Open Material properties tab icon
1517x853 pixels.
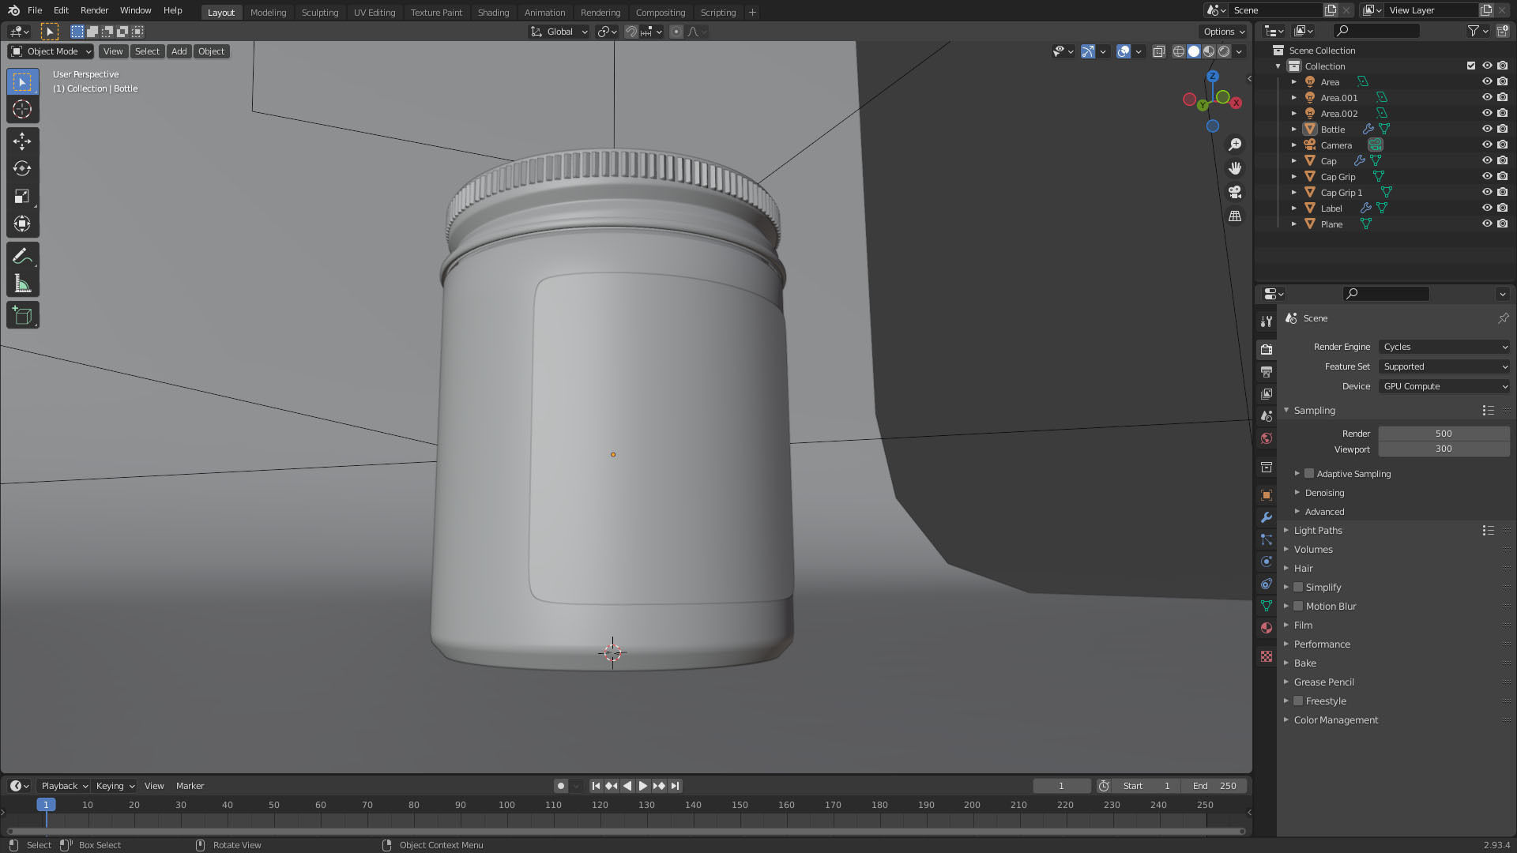pyautogui.click(x=1267, y=628)
